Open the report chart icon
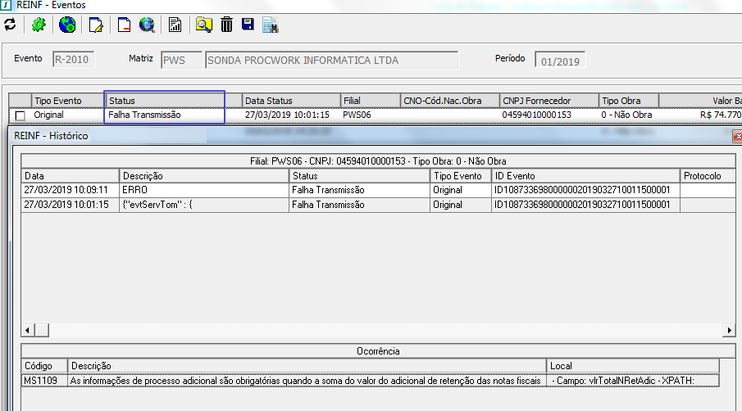Image resolution: width=742 pixels, height=411 pixels. point(175,25)
